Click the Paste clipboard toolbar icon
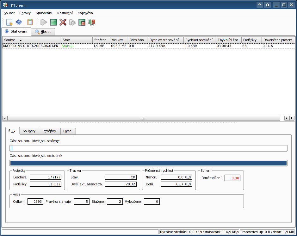This screenshot has height=236, width=297. click(x=30, y=22)
